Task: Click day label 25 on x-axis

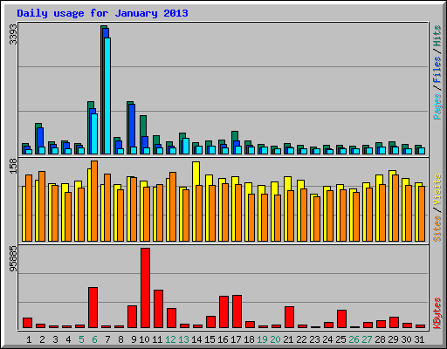Action: [x=340, y=339]
